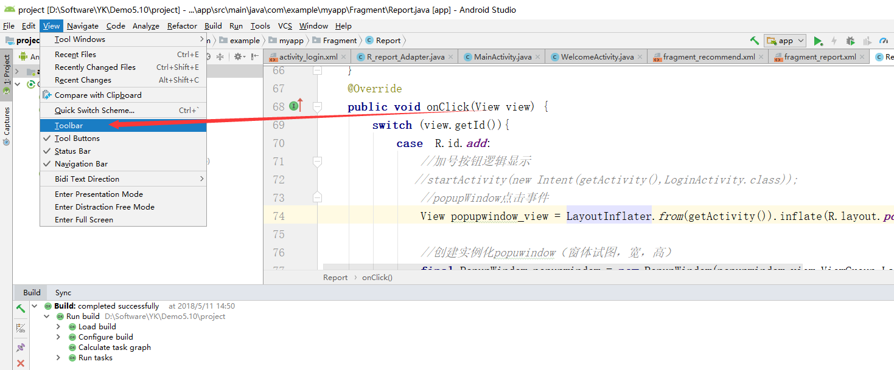
Task: Click the Run with Coverage icon
Action: pos(867,41)
